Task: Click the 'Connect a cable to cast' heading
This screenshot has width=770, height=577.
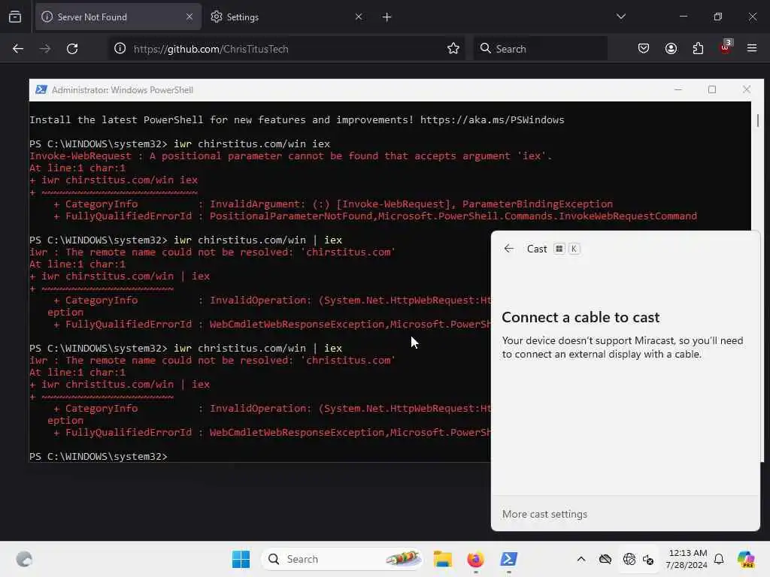Action: tap(581, 318)
